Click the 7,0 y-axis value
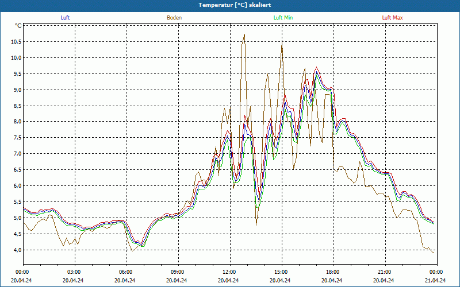The image size is (460, 287). click(17, 154)
